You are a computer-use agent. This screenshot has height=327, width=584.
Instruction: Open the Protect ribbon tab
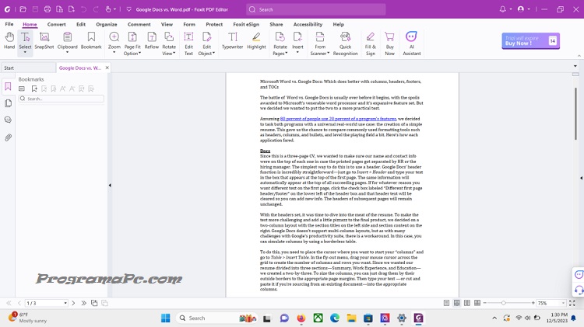tap(214, 24)
